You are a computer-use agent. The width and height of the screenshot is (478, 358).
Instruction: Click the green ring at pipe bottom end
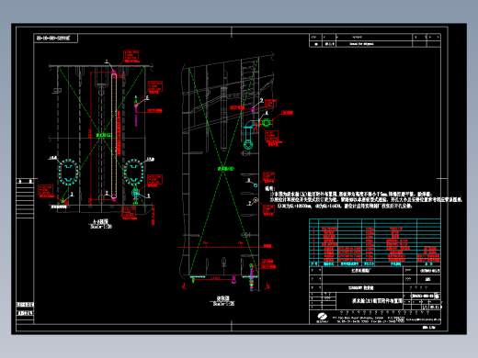(x=248, y=144)
